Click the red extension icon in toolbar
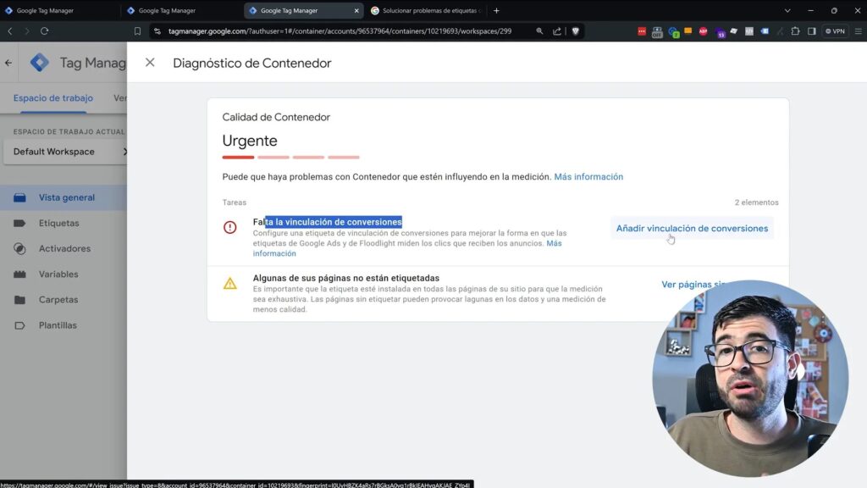This screenshot has width=867, height=488. pos(642,31)
